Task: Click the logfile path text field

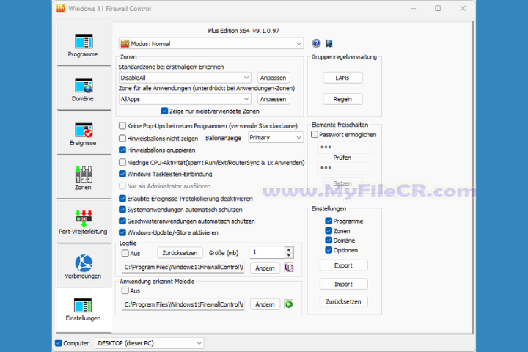Action: pos(183,268)
